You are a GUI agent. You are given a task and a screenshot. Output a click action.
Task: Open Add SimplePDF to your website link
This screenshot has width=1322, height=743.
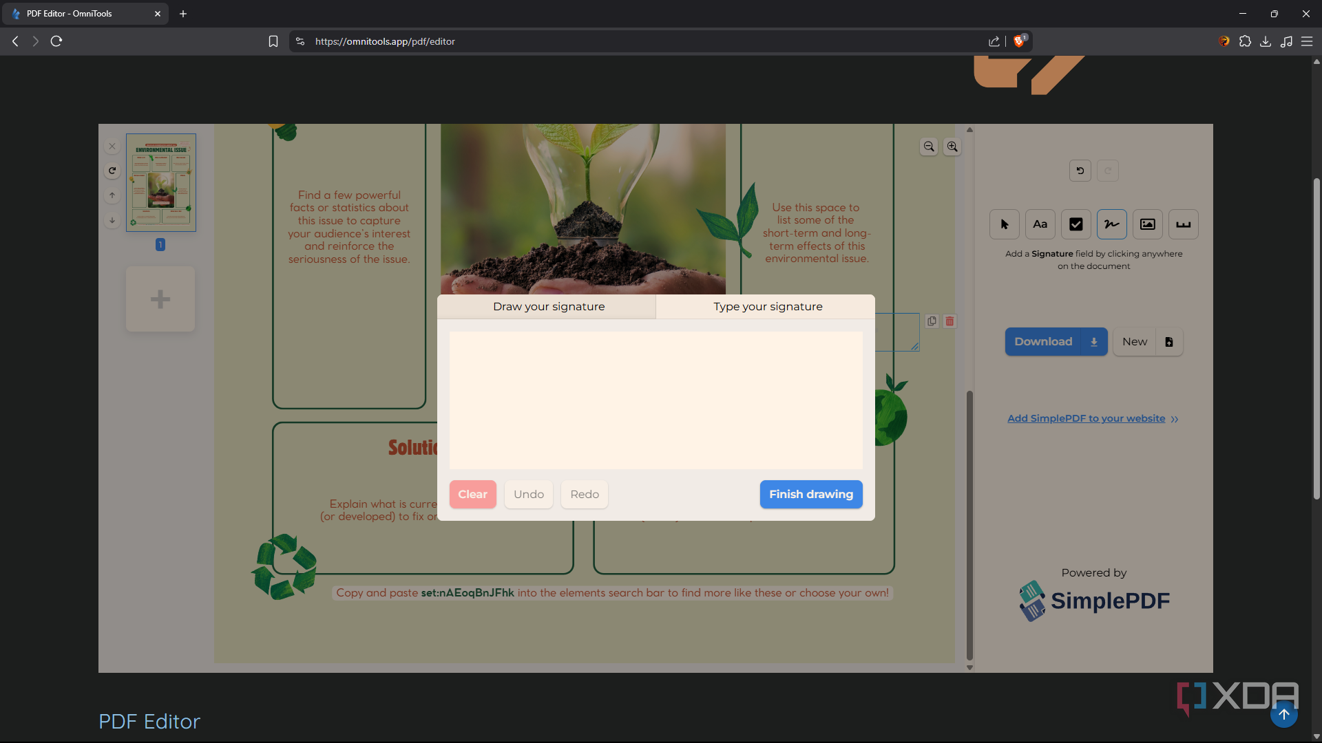tap(1093, 418)
